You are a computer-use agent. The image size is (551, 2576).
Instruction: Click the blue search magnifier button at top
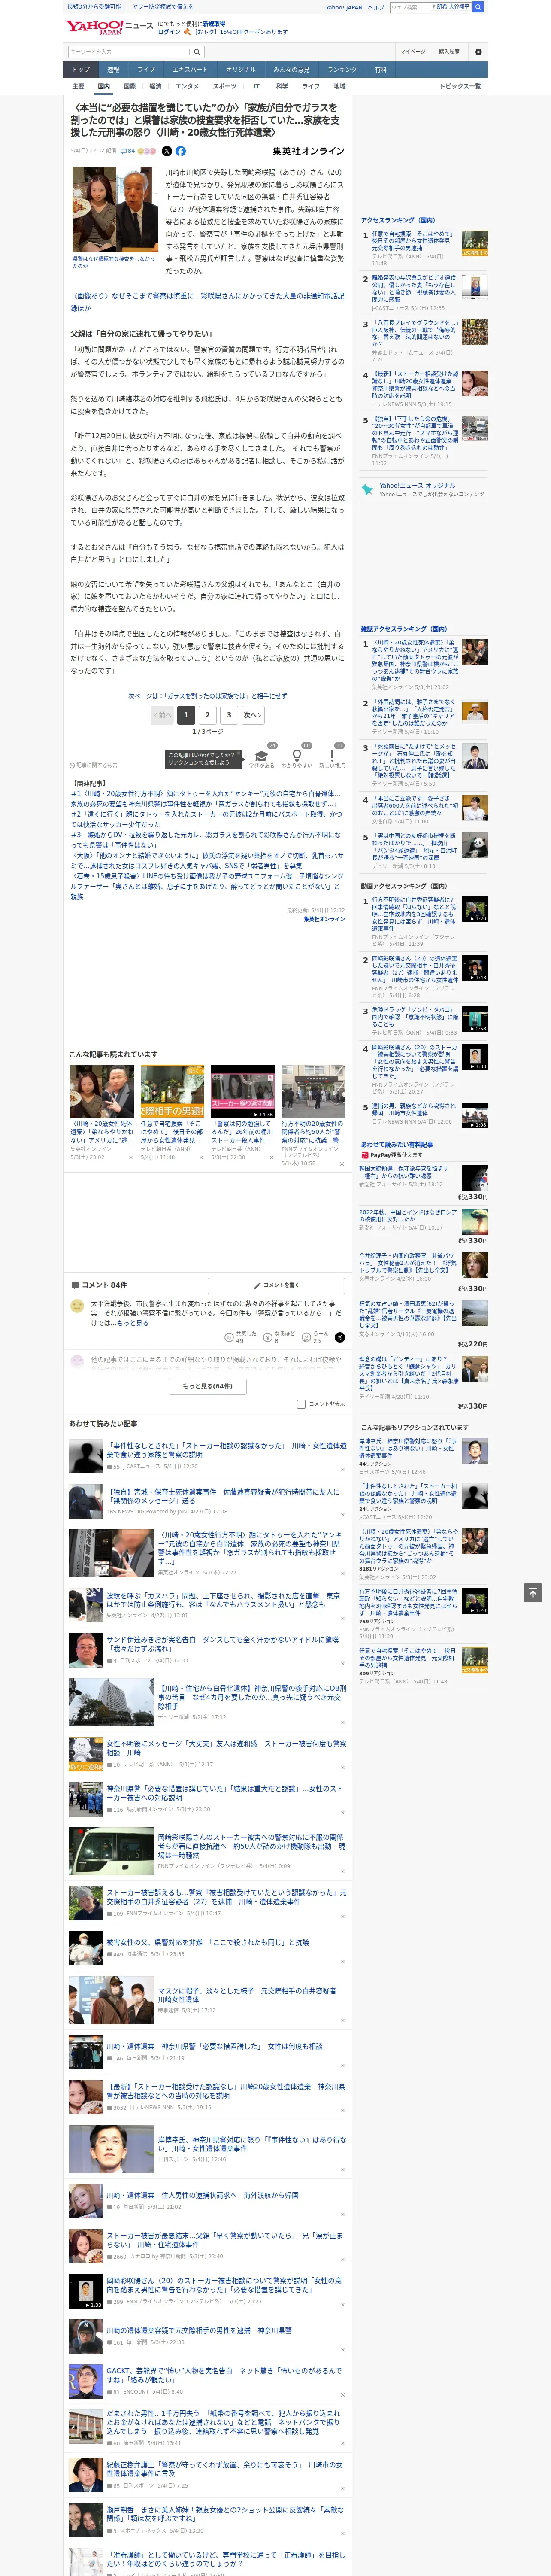coord(478,7)
